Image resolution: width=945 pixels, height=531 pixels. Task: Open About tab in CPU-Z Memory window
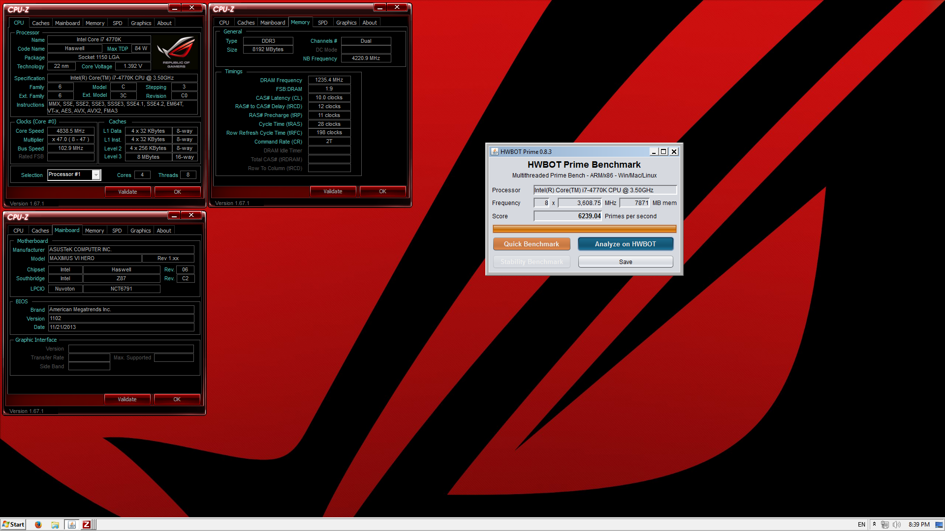click(370, 23)
